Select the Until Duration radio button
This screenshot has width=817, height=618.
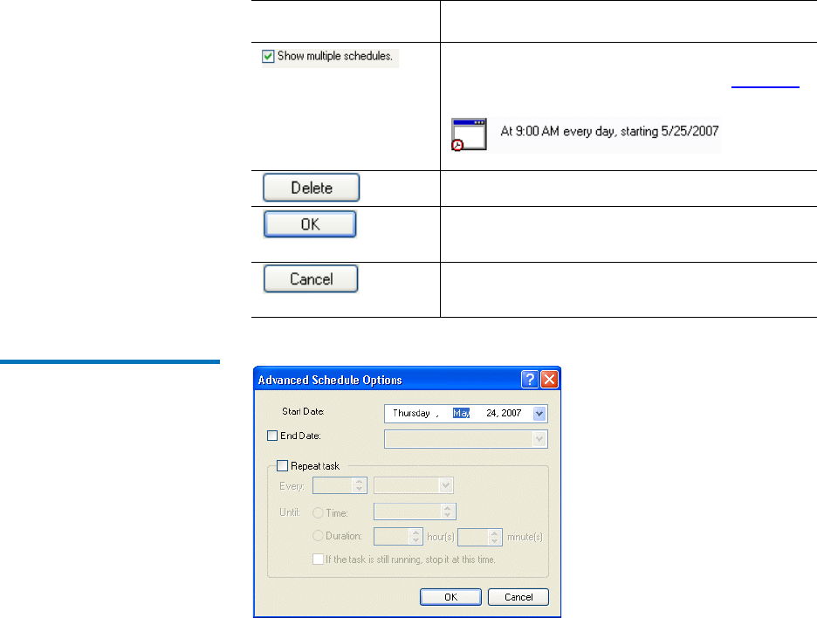point(318,535)
